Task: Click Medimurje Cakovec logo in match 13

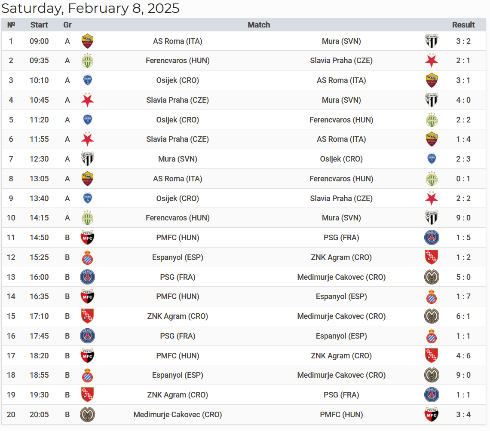Action: (432, 277)
